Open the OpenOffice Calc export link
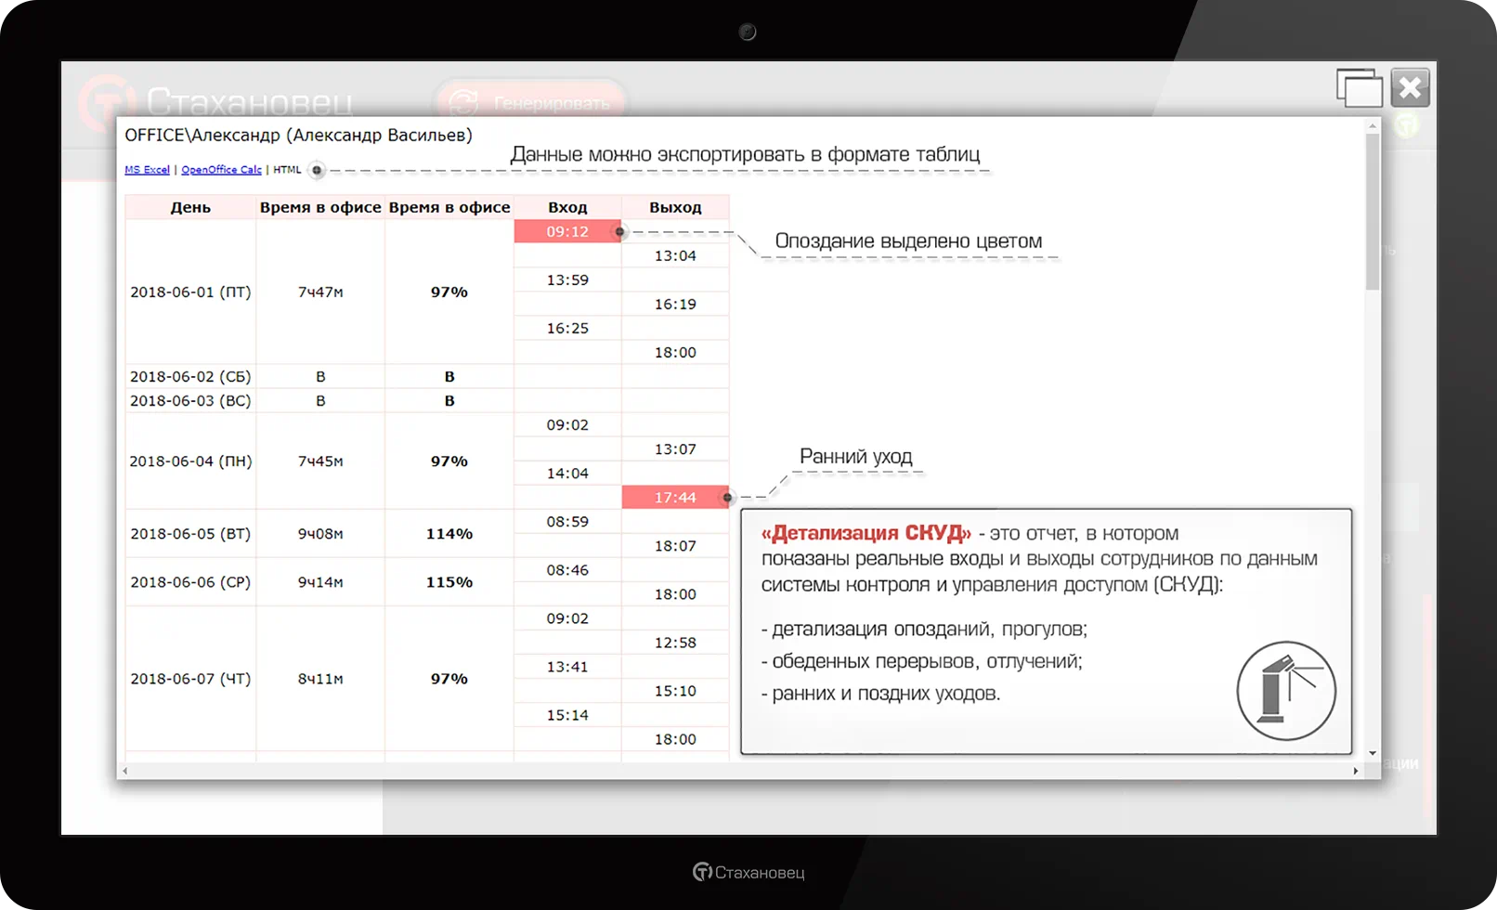 pos(221,170)
